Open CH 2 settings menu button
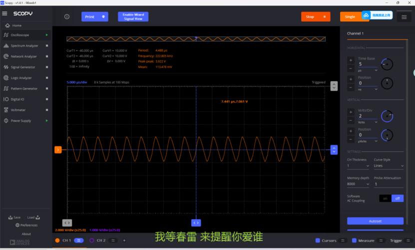Screen dimensions: 415x250 tap(113, 240)
